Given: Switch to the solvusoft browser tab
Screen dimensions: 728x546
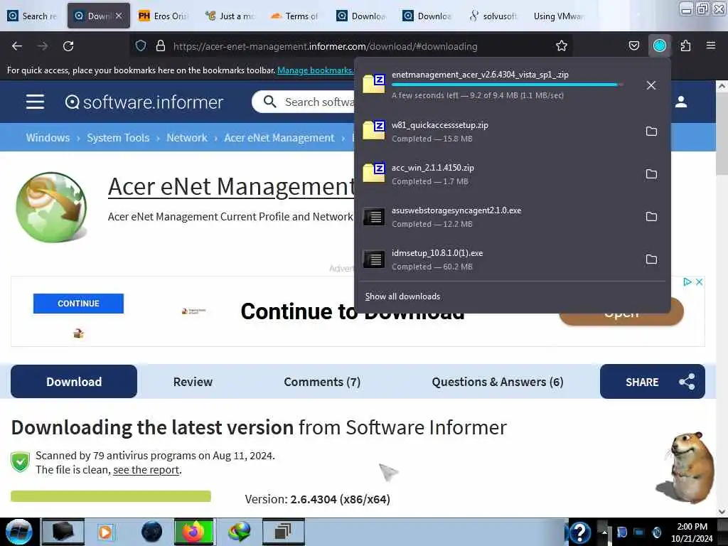Looking at the screenshot, I should point(493,16).
